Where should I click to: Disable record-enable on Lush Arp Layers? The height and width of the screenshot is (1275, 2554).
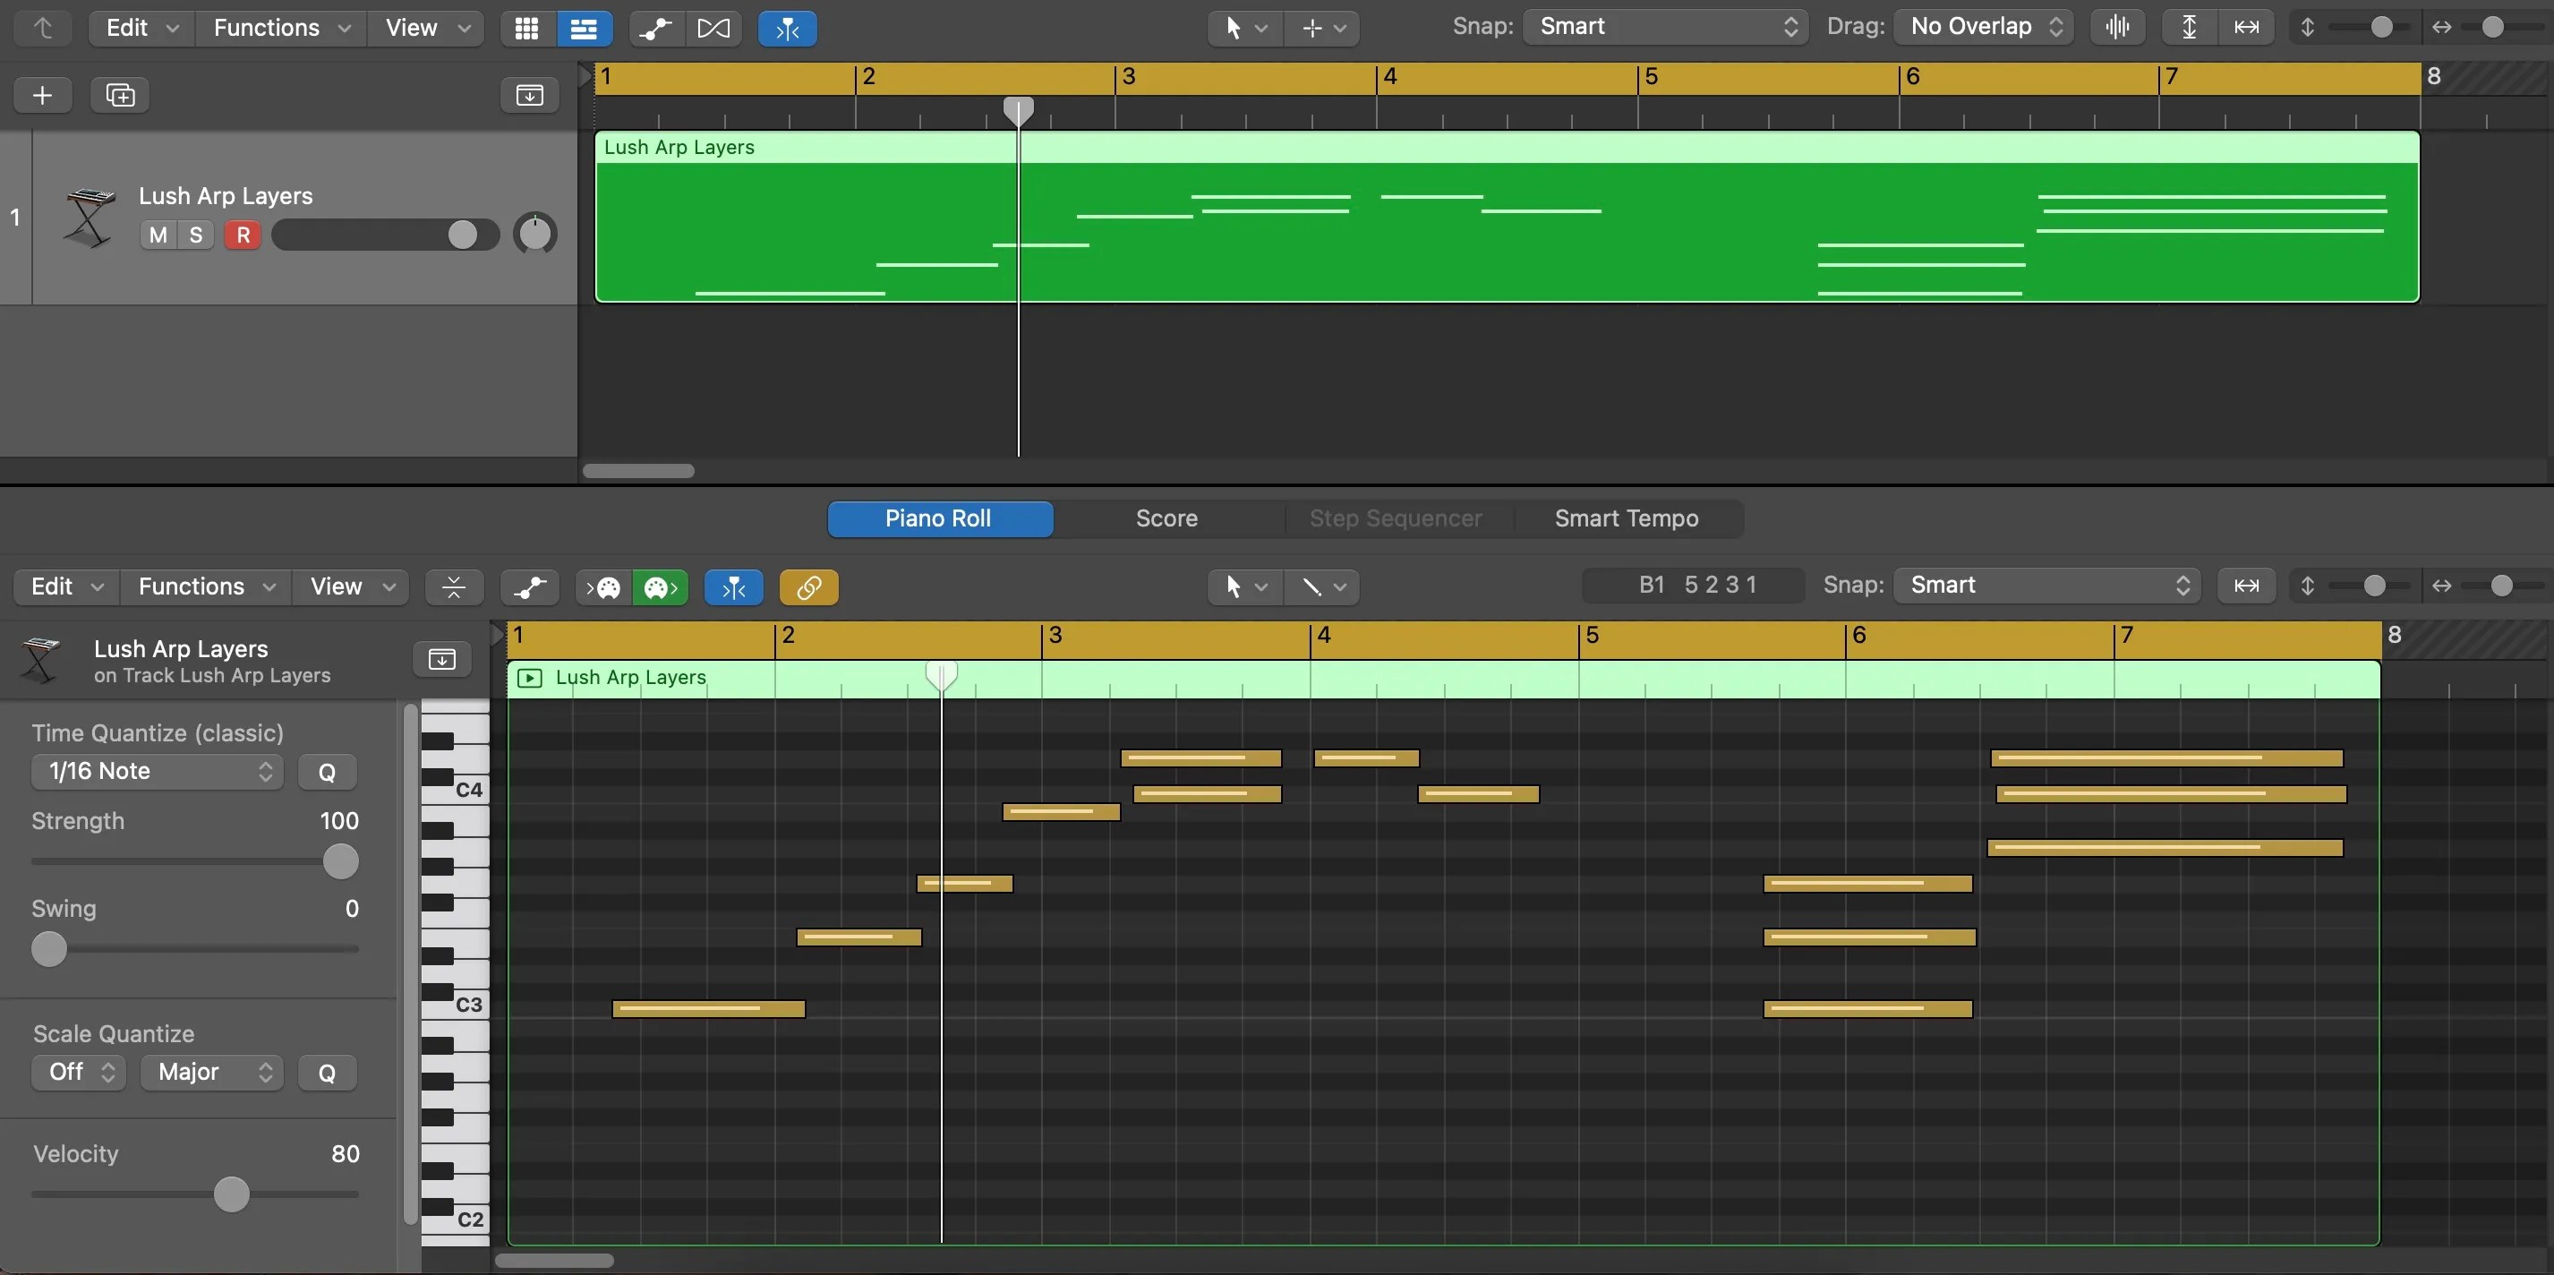[x=242, y=234]
